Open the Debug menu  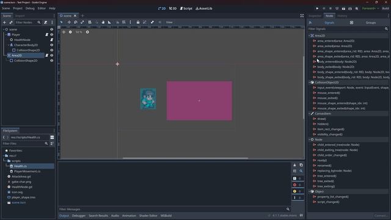click(30, 9)
